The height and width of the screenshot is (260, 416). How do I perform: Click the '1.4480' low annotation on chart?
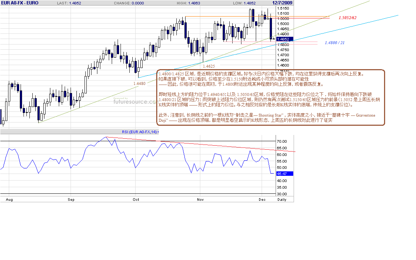(x=140, y=83)
